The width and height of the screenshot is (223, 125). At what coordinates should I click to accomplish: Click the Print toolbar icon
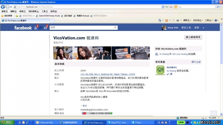pos(178,20)
